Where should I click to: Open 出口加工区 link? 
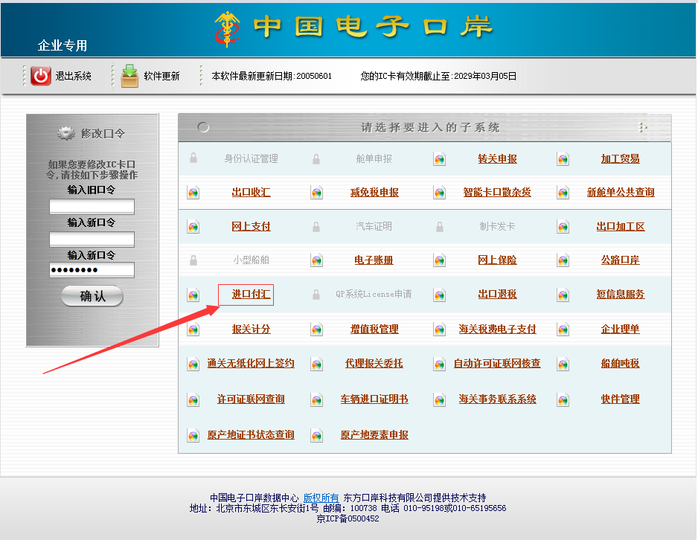[621, 227]
